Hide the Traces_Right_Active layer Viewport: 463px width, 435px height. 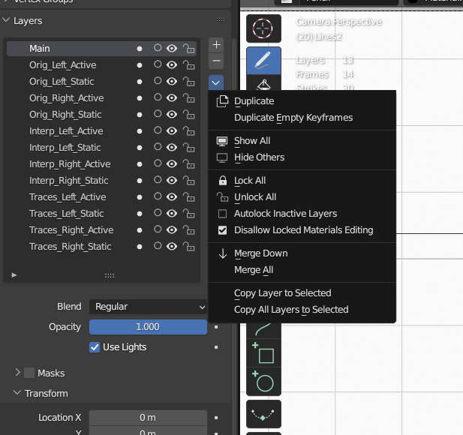(x=172, y=230)
